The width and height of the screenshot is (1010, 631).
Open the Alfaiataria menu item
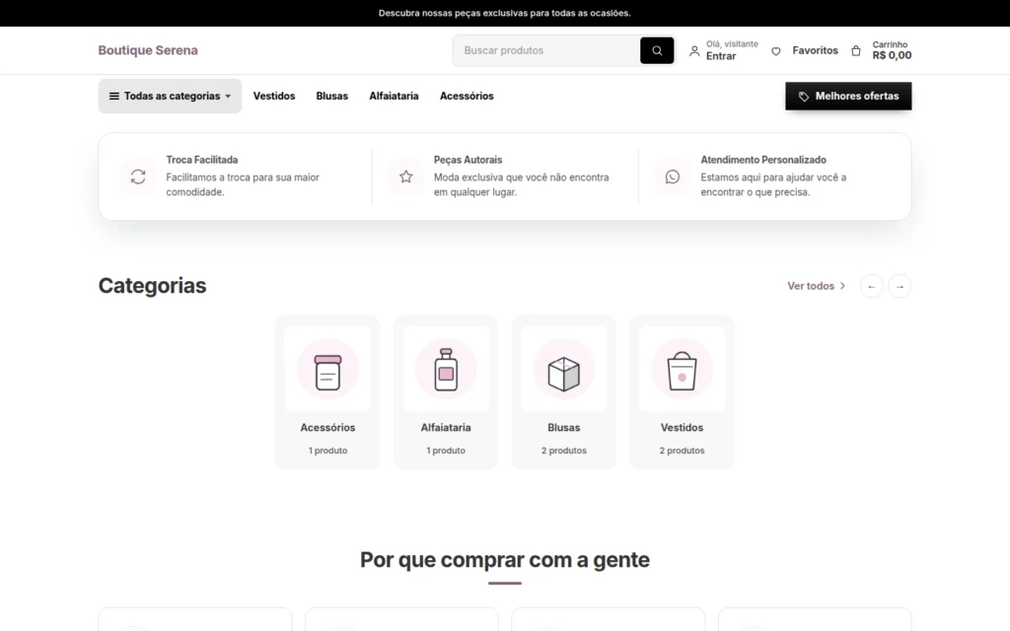pyautogui.click(x=394, y=96)
